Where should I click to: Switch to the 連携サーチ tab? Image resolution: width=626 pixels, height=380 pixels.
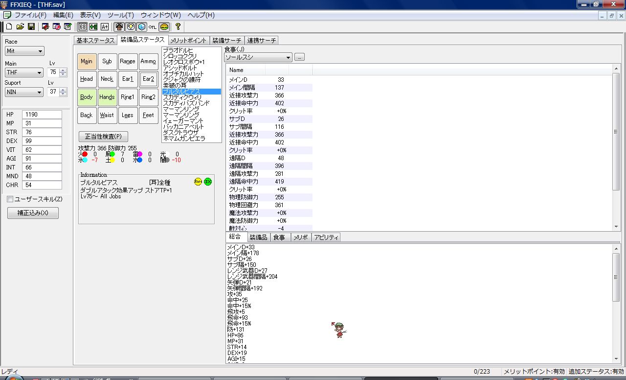(x=262, y=40)
